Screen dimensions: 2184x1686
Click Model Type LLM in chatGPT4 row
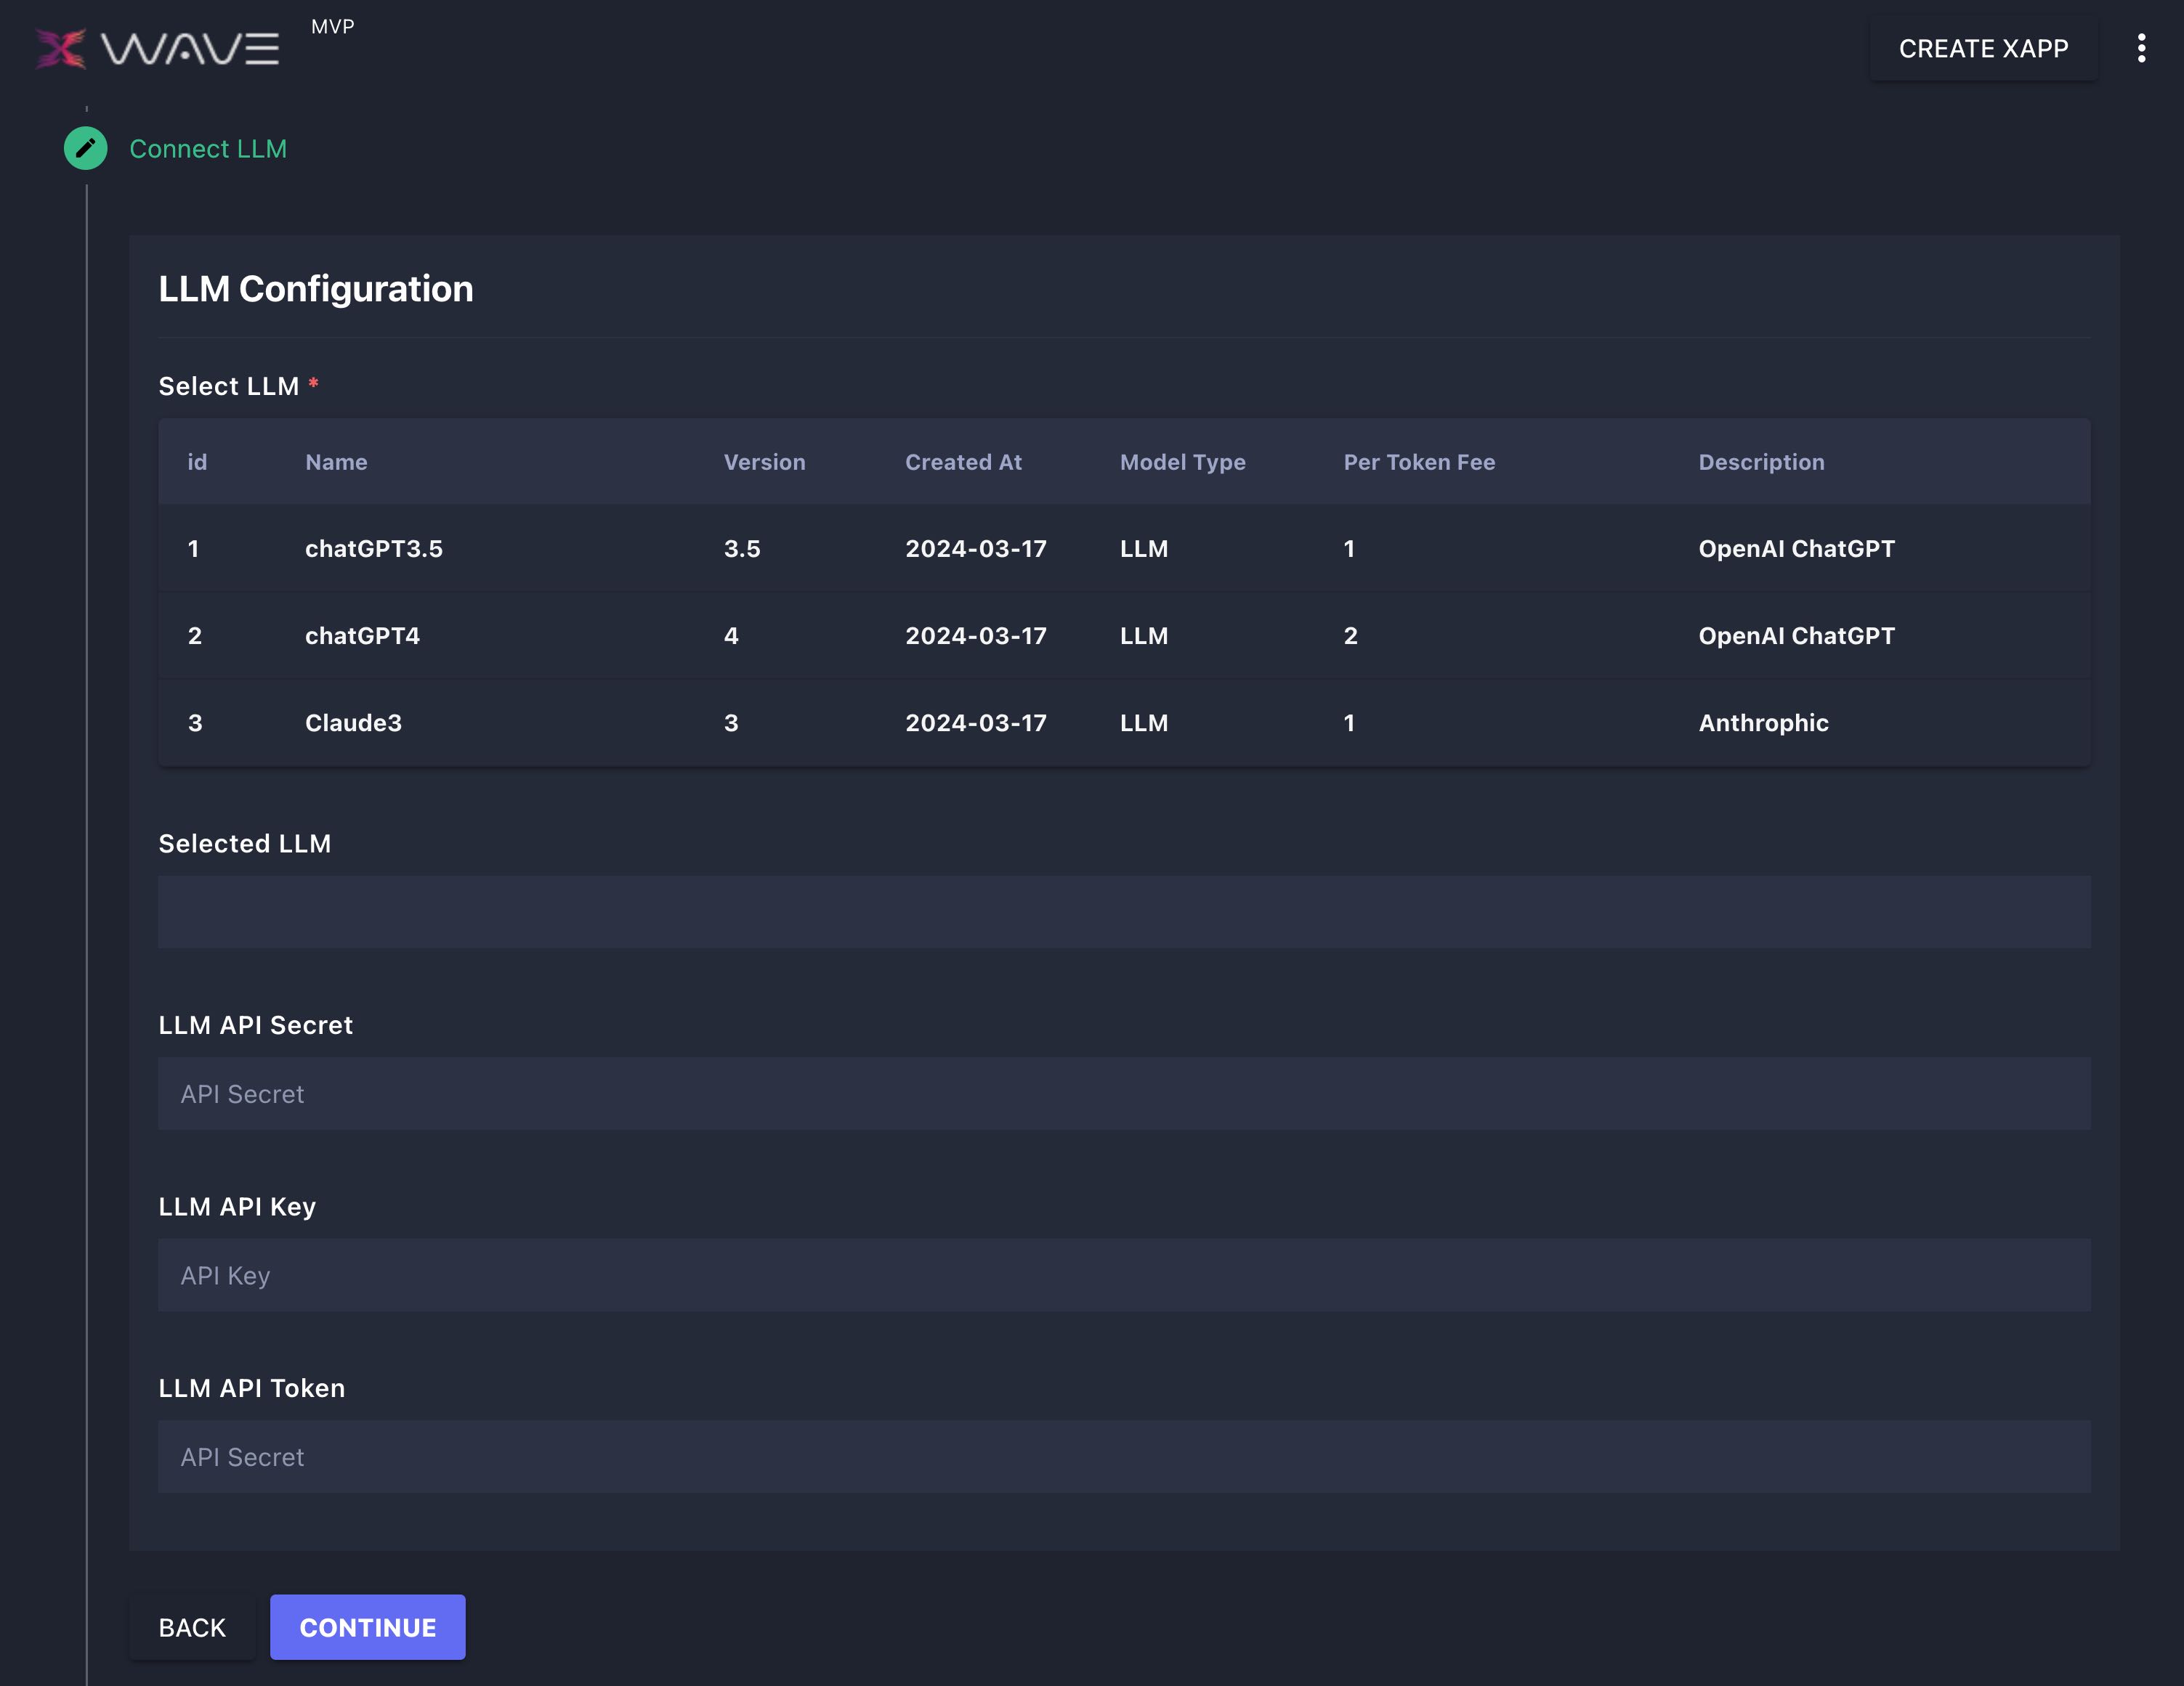coord(1143,635)
